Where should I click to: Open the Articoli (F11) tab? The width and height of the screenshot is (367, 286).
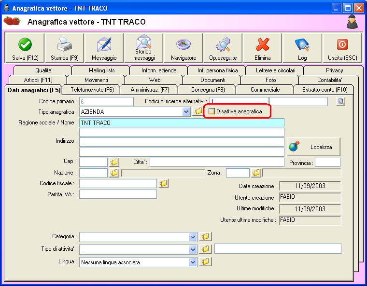38,80
